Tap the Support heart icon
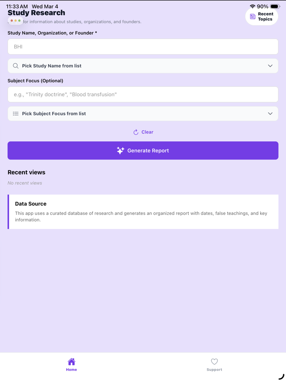 tap(214, 362)
